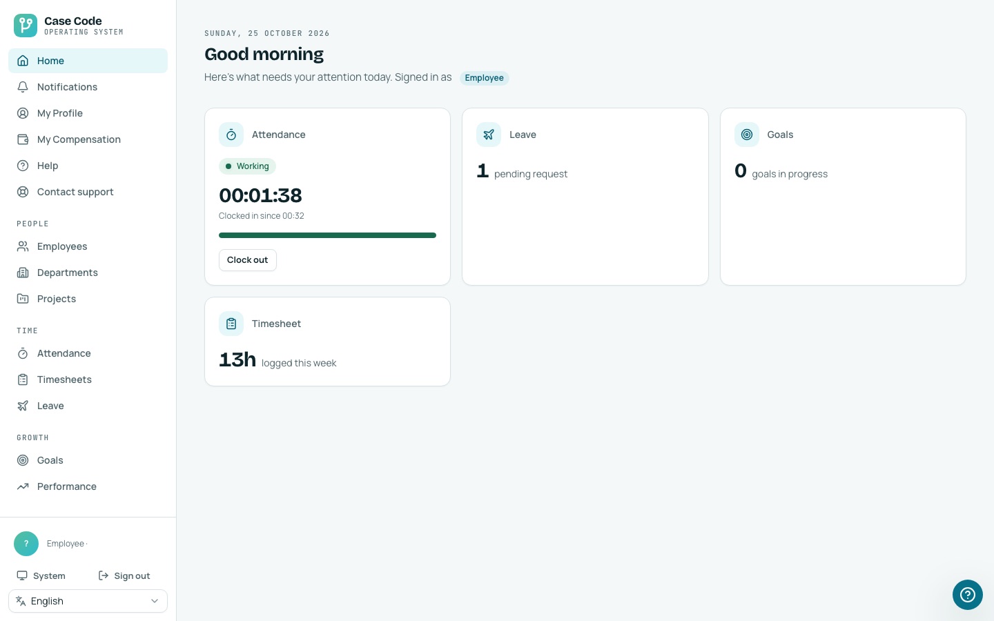Open Contact support link
994x621 pixels.
[88, 192]
